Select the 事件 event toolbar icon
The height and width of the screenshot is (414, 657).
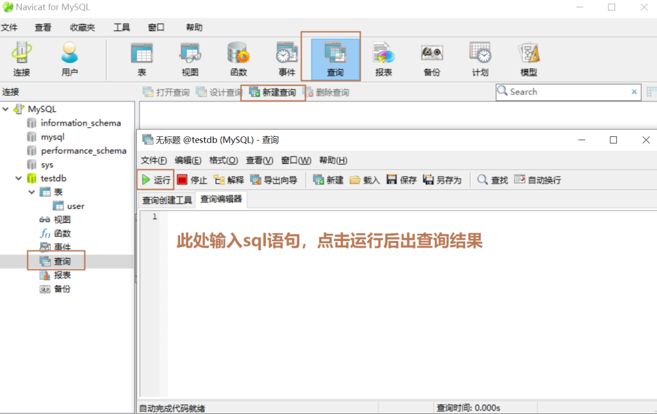click(x=287, y=59)
